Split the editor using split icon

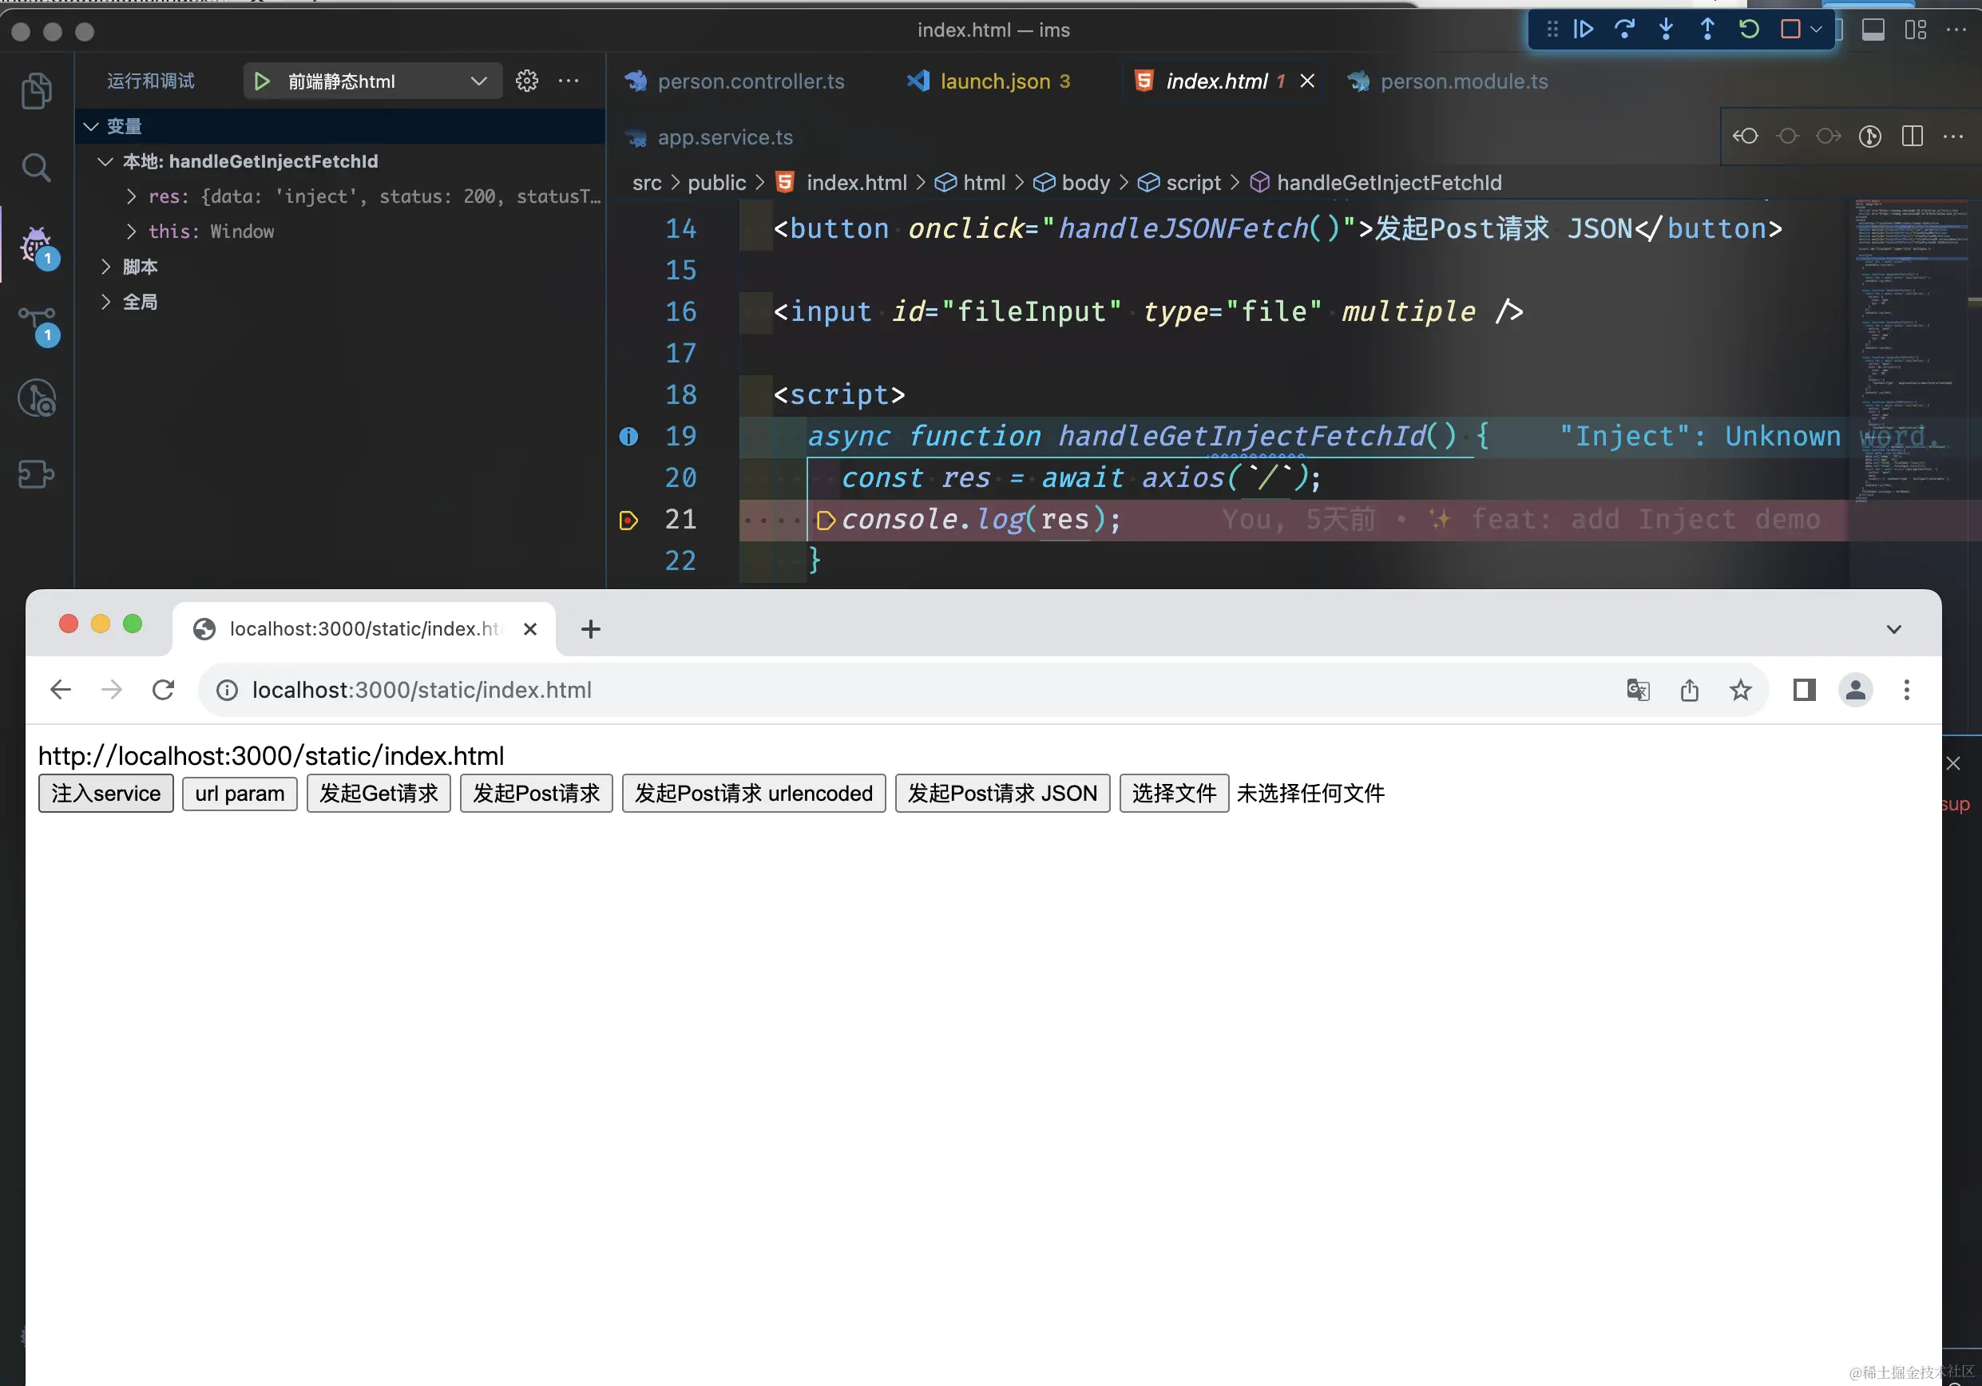[1911, 137]
